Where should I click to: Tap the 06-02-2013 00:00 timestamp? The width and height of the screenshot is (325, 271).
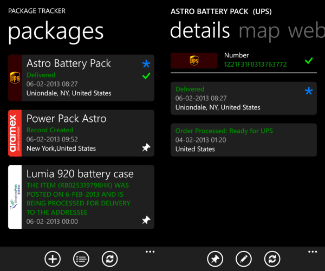point(52,222)
